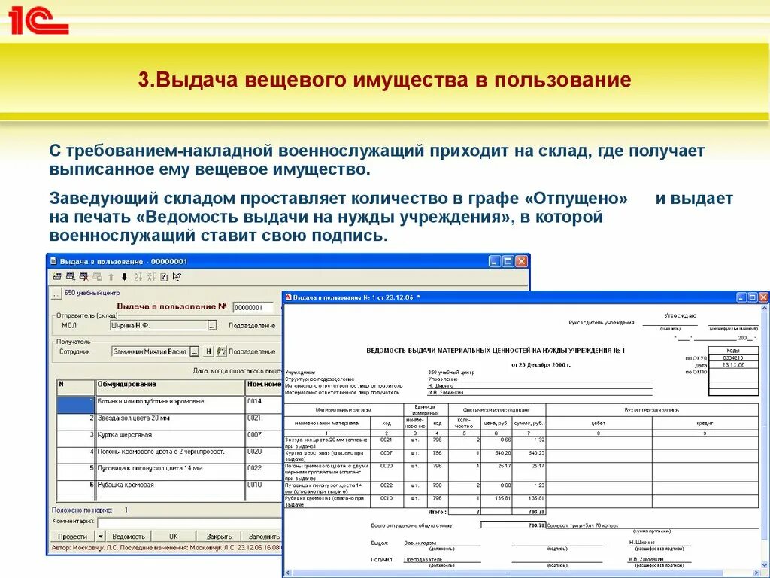The height and width of the screenshot is (578, 770).
Task: Click cell 0020 in Ном.номер column
Action: pyautogui.click(x=264, y=455)
